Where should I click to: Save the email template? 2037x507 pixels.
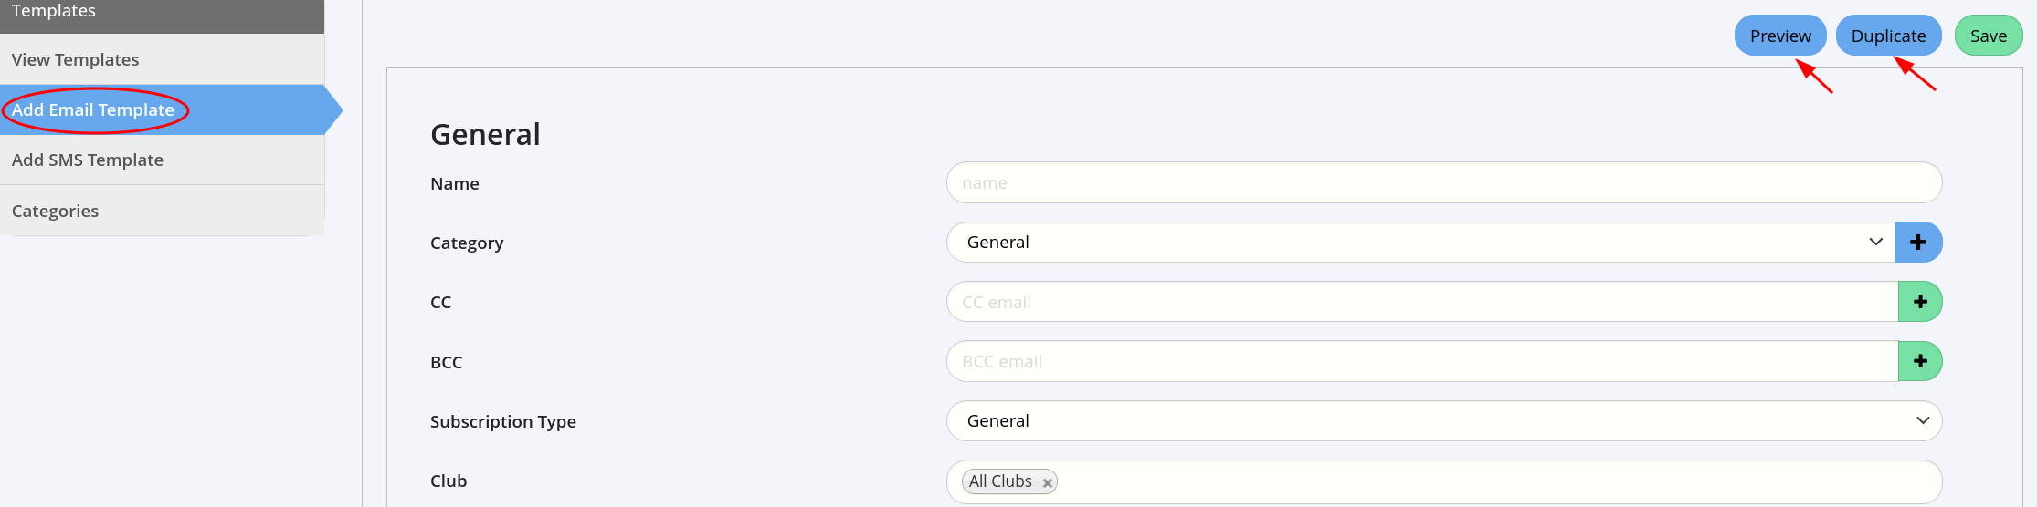[x=1988, y=36]
